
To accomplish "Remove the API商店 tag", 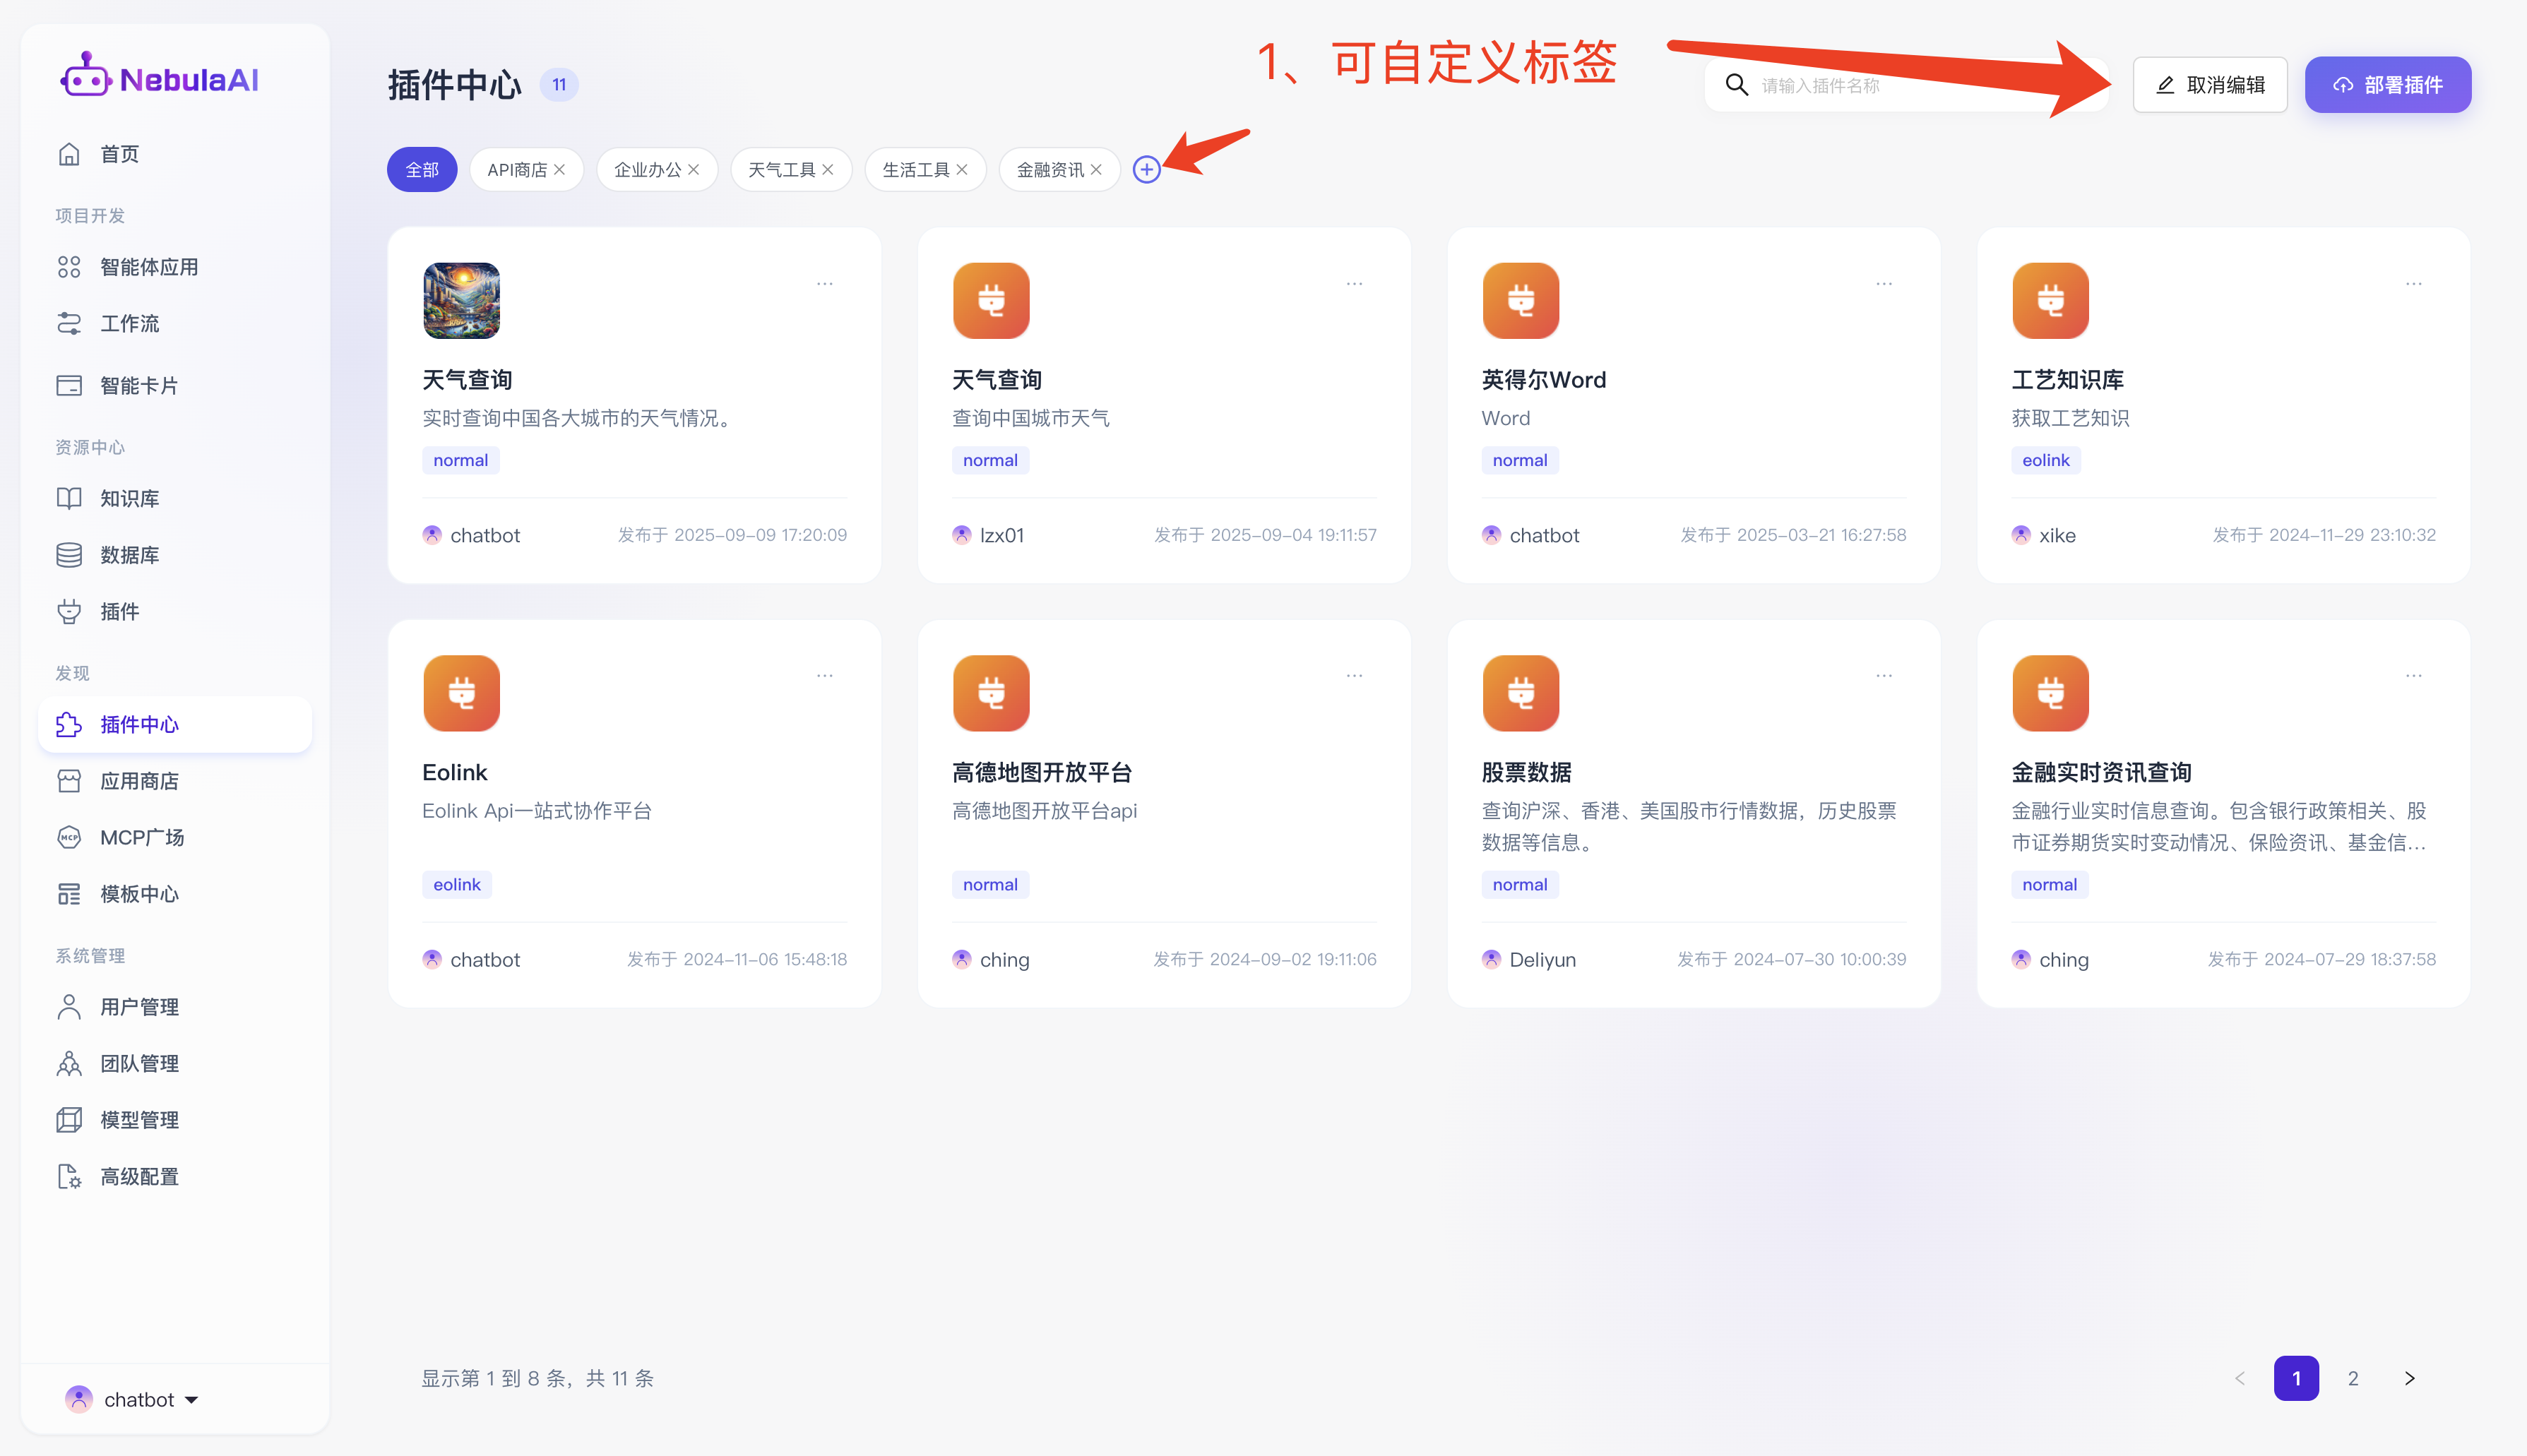I will tap(559, 169).
